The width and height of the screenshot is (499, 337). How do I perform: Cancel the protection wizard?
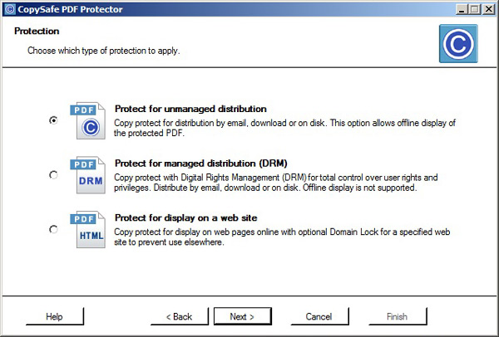(319, 316)
